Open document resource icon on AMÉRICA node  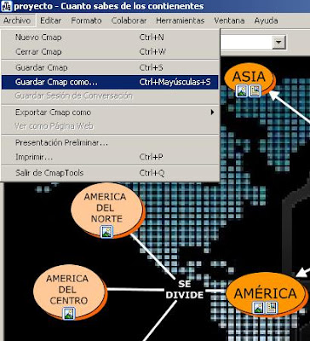pos(271,308)
